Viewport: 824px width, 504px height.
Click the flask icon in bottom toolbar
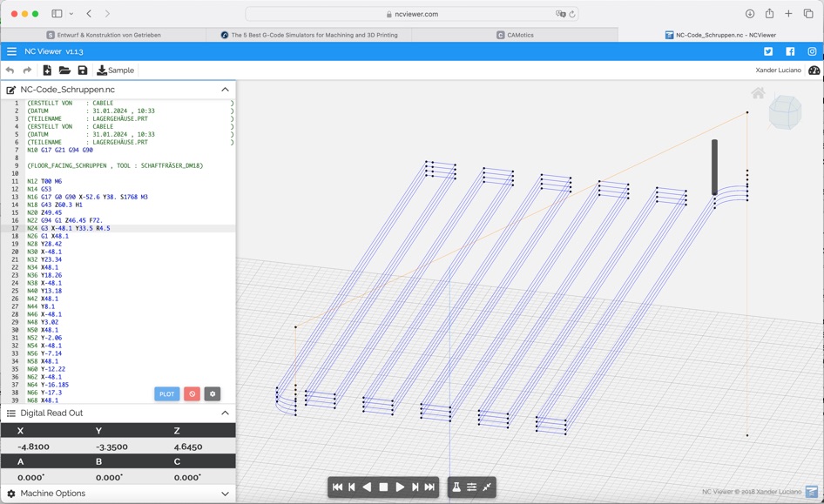pyautogui.click(x=456, y=487)
